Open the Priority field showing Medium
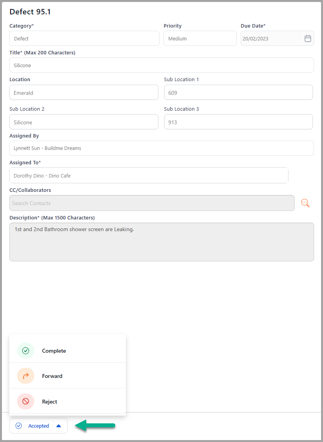323x442 pixels. (200, 38)
